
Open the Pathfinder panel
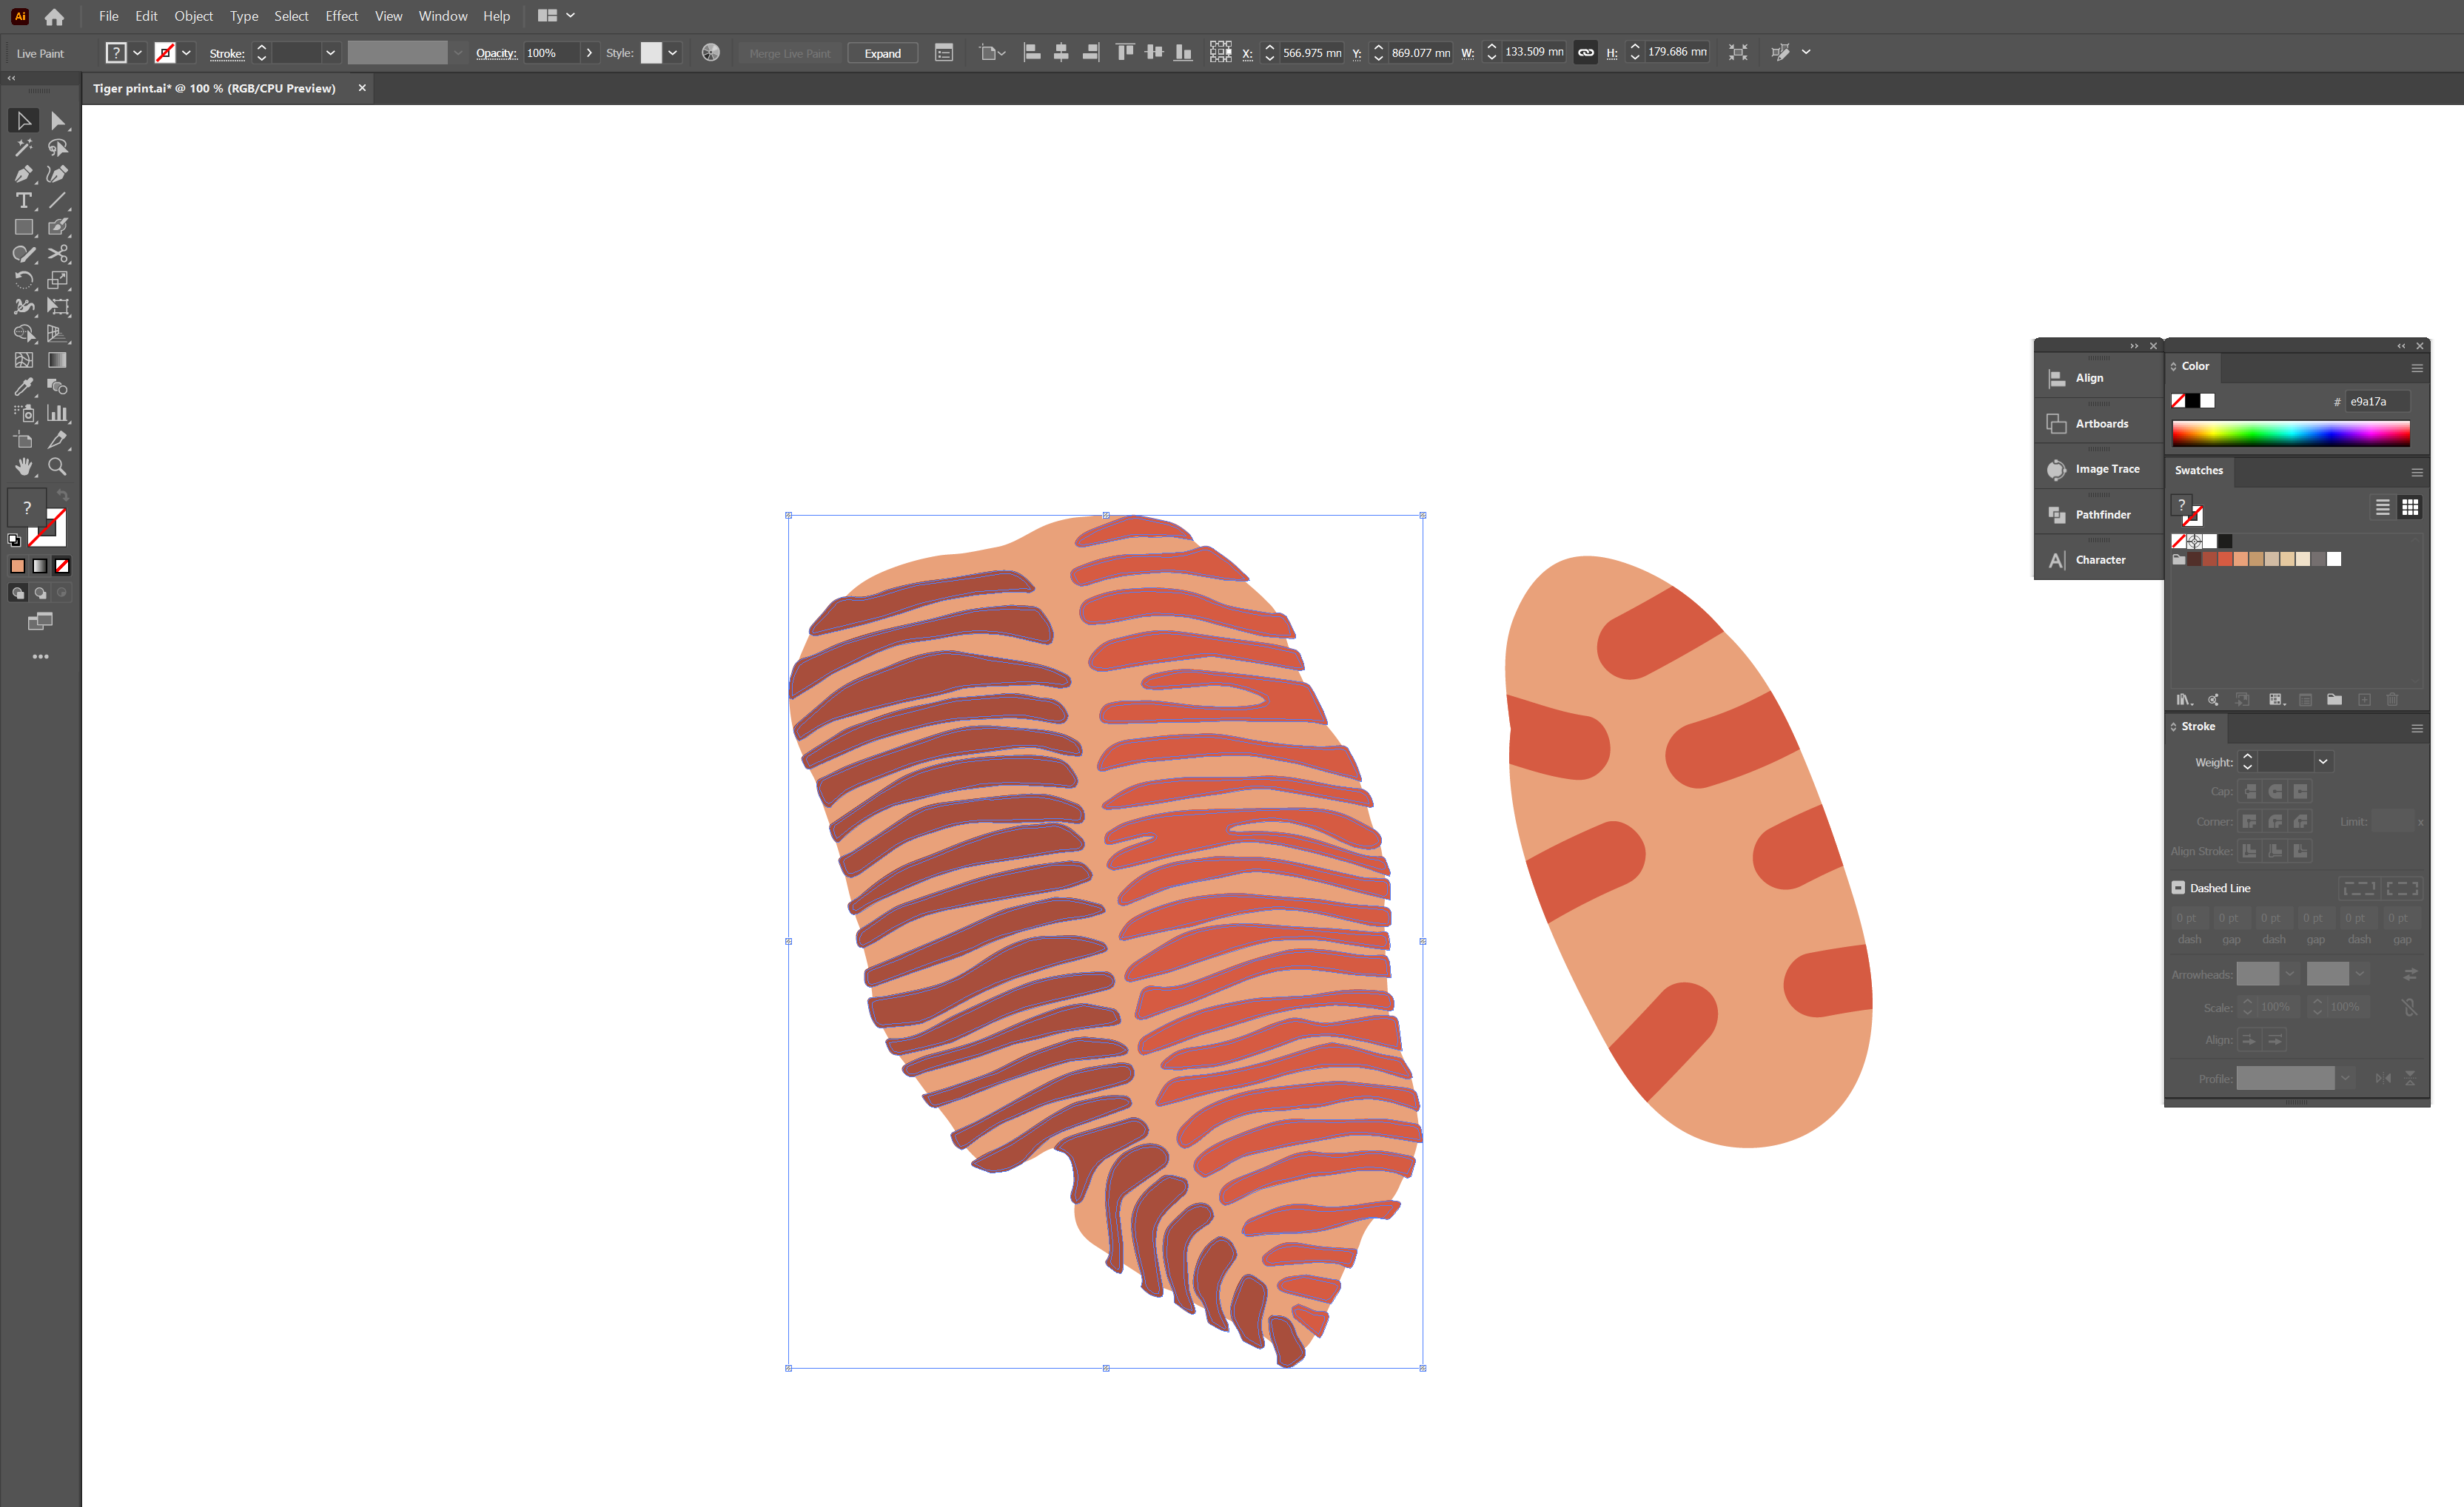(x=2098, y=513)
